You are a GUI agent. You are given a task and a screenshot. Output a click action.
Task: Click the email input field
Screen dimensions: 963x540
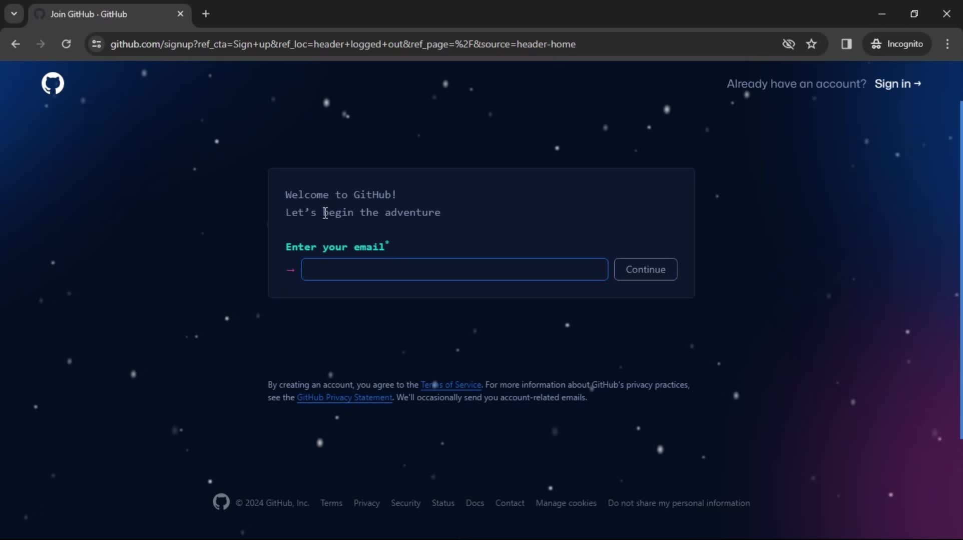pyautogui.click(x=454, y=269)
